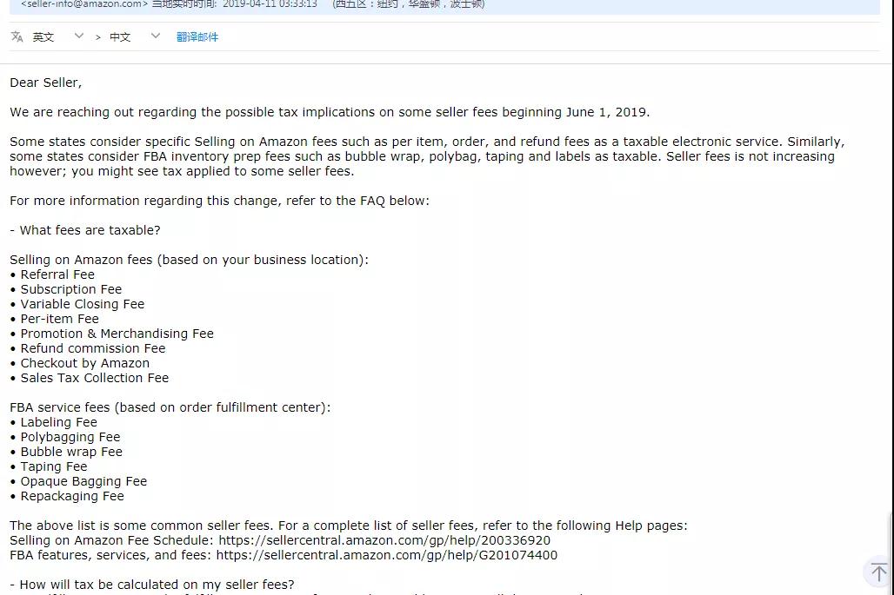Open the 英文 source language dropdown
Viewport: 894px width, 595px height.
coord(43,37)
